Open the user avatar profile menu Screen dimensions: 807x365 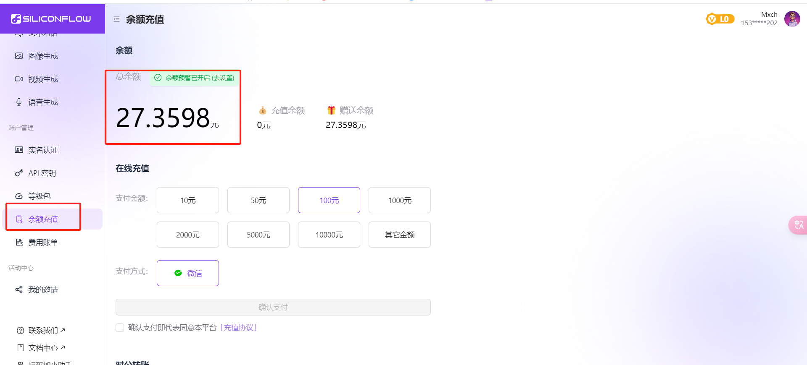(x=792, y=19)
